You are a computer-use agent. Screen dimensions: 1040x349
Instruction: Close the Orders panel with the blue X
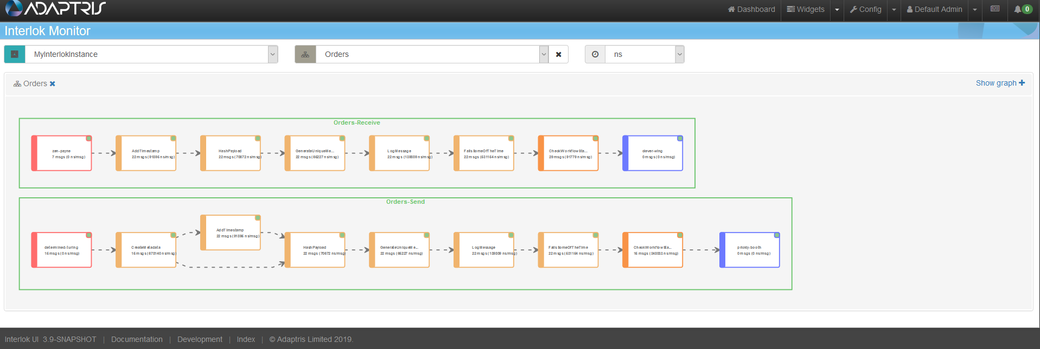53,84
